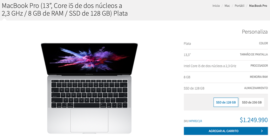
Task: Click the MacBook Pro product title heading
Action: (x=65, y=10)
